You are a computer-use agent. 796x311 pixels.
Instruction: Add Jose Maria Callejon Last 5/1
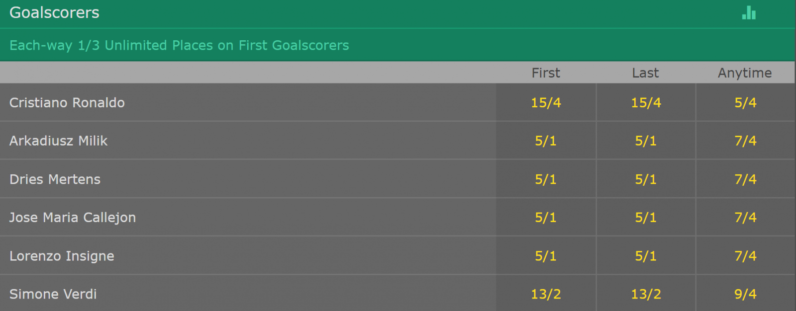646,217
